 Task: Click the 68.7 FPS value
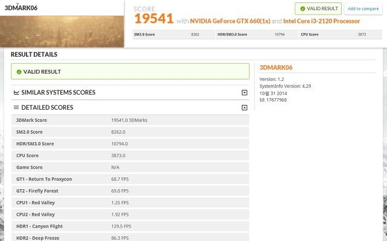(120, 179)
